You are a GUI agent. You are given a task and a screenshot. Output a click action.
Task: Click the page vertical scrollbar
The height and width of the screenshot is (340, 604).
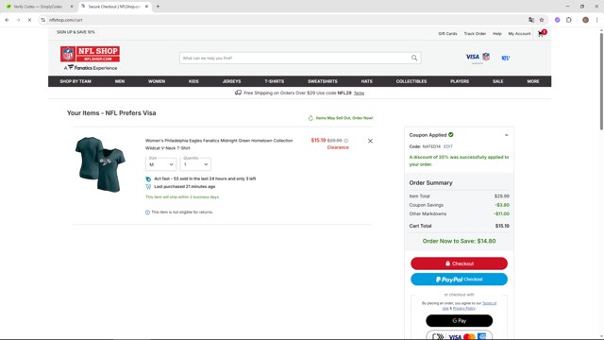[x=601, y=82]
